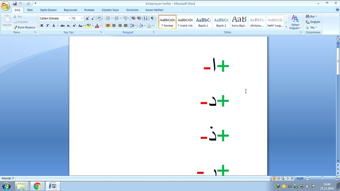Open Chrome from the taskbar

pos(37,186)
